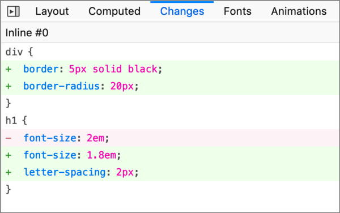This screenshot has height=213, width=340.
Task: Open the Fonts tab
Action: tap(237, 11)
